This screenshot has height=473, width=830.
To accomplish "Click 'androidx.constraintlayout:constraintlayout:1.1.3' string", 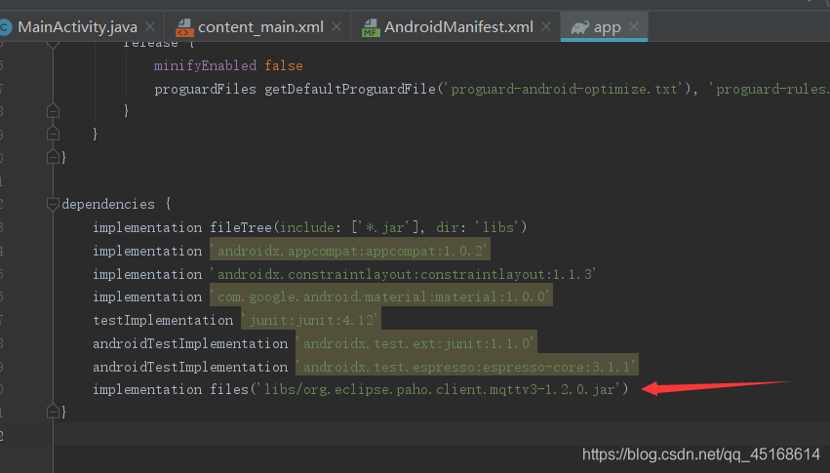I will (x=404, y=274).
